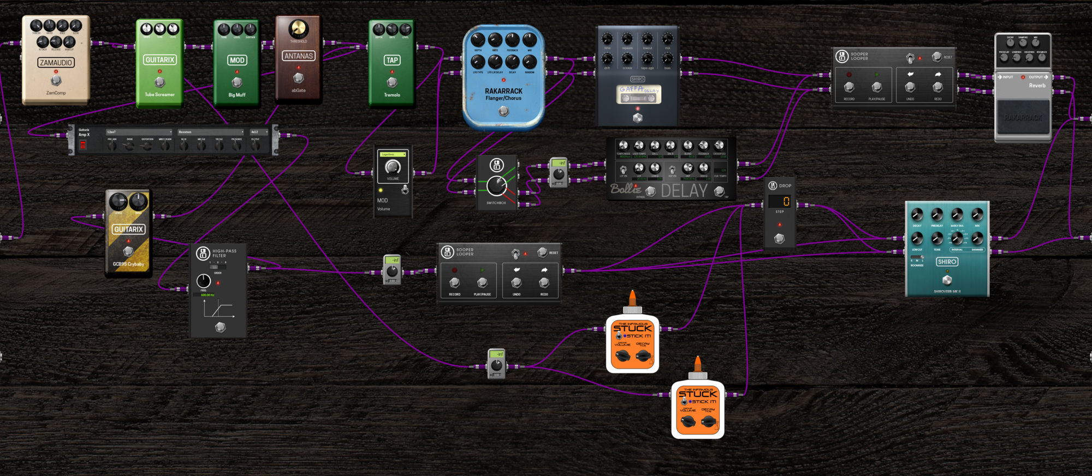Open the Logarithmic dropdown on MOD Volume
Image resolution: width=1092 pixels, height=476 pixels.
(393, 154)
